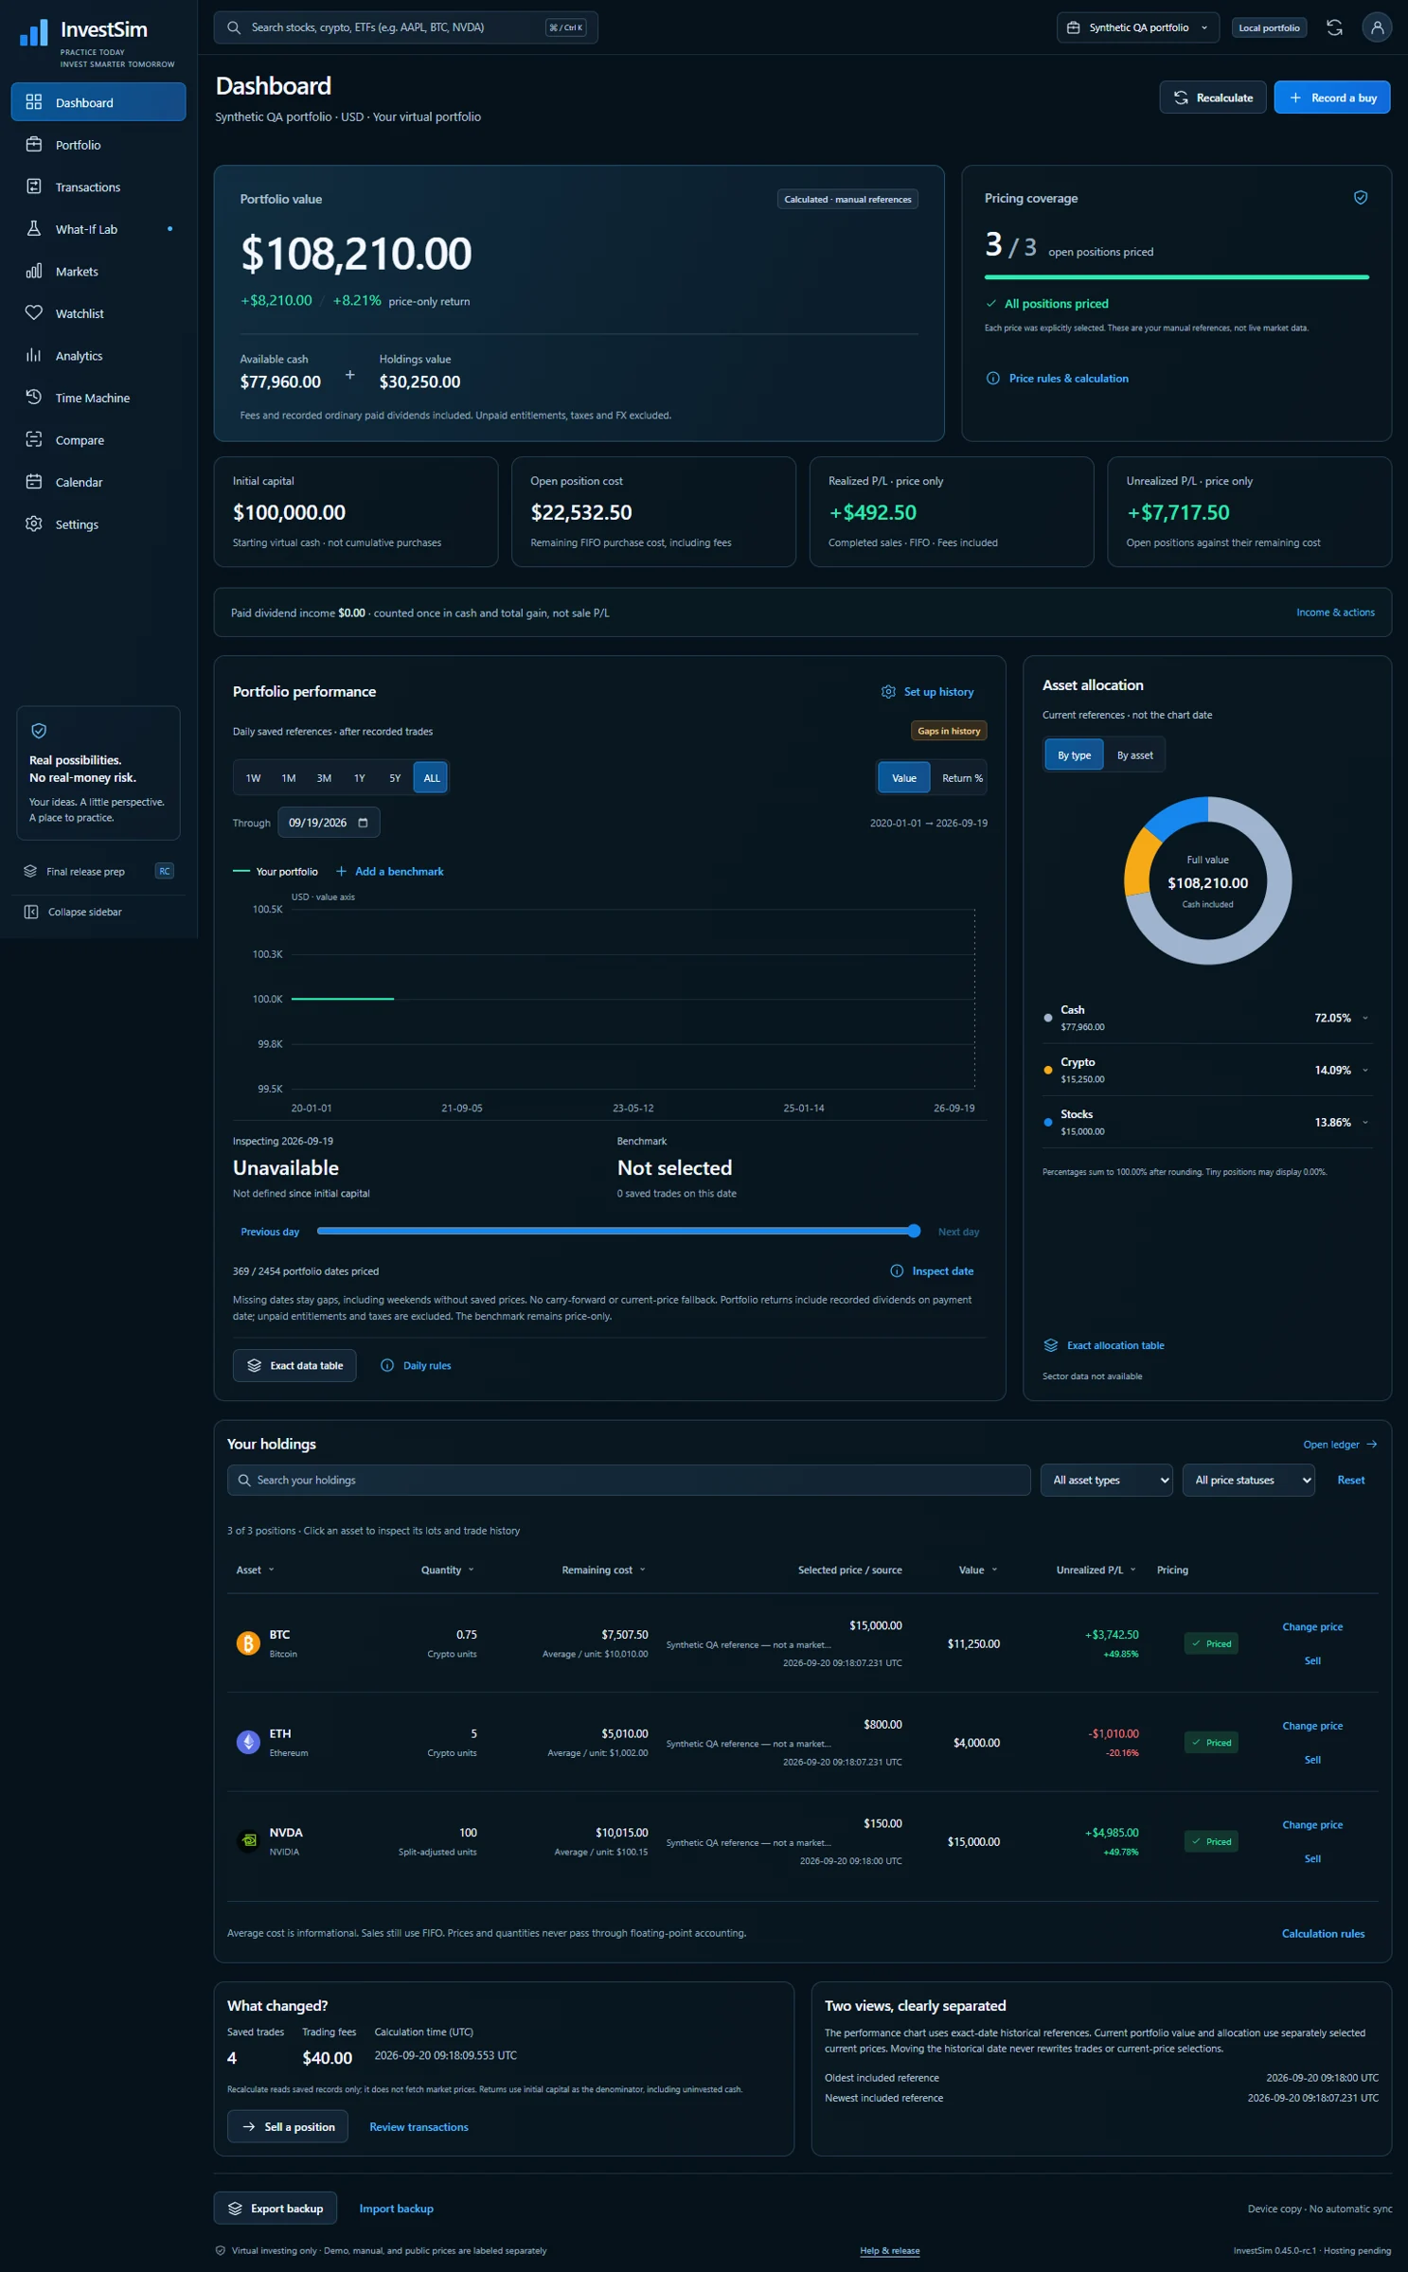Expand the Cash allocation row chevron
This screenshot has height=2272, width=1408.
[1365, 1018]
